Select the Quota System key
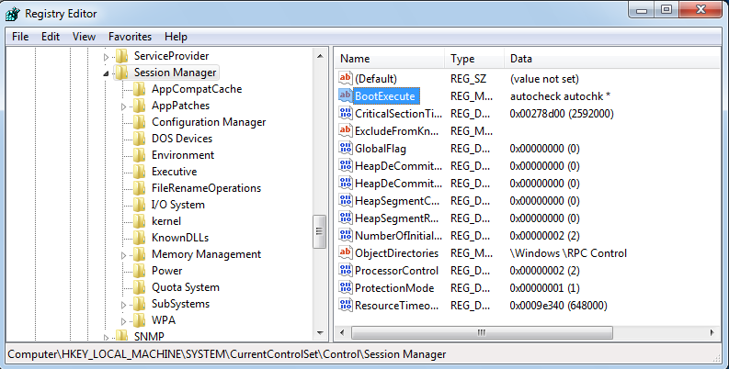 (x=185, y=287)
